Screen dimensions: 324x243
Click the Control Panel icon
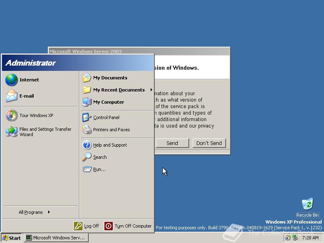[87, 117]
